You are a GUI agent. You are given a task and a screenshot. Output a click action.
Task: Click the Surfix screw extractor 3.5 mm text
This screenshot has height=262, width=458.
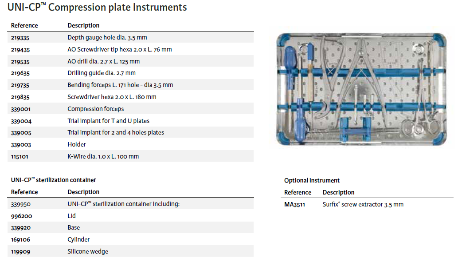coord(363,204)
